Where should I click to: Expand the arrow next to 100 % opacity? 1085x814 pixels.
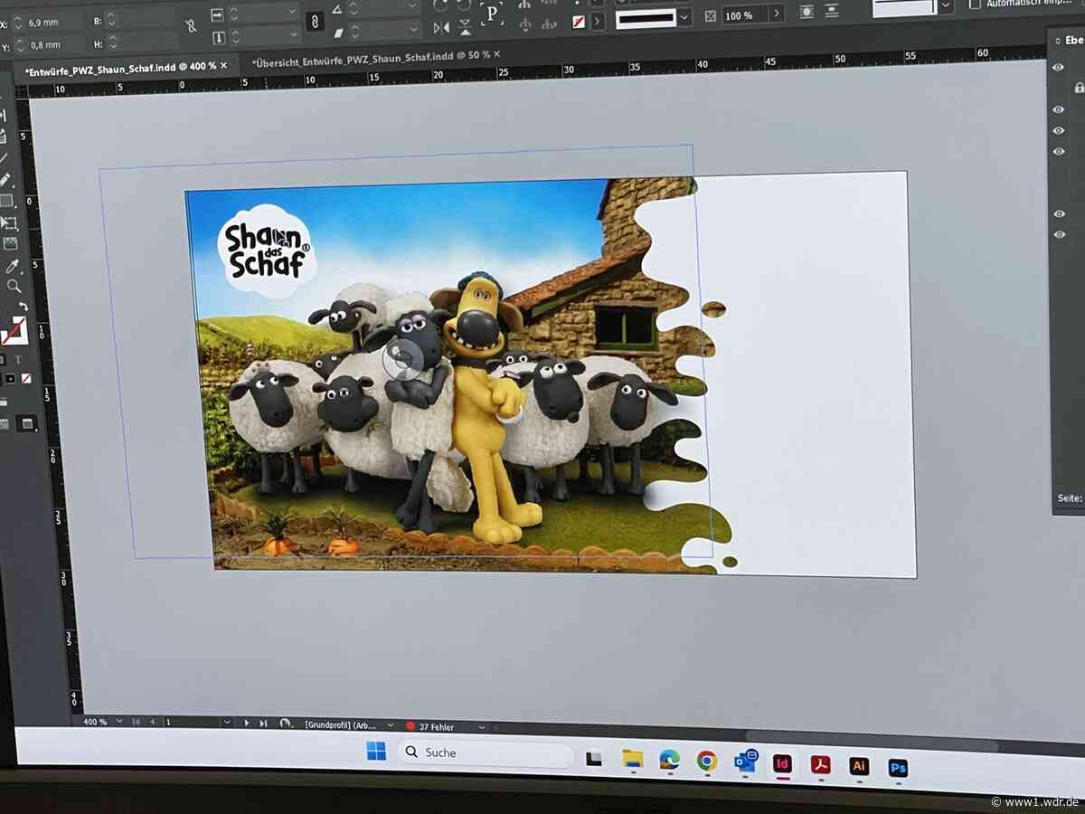777,14
